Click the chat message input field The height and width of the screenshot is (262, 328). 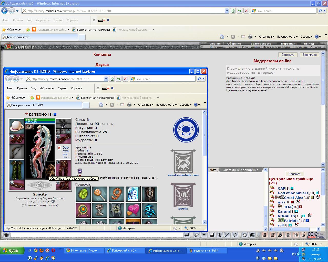pyautogui.click(x=97, y=235)
